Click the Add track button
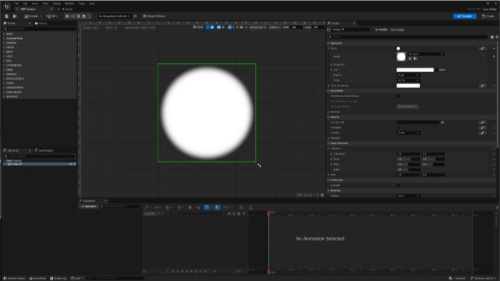 (149, 214)
